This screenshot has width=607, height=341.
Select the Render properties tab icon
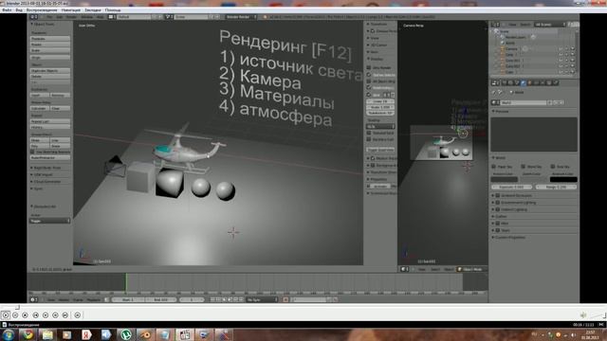coord(504,82)
